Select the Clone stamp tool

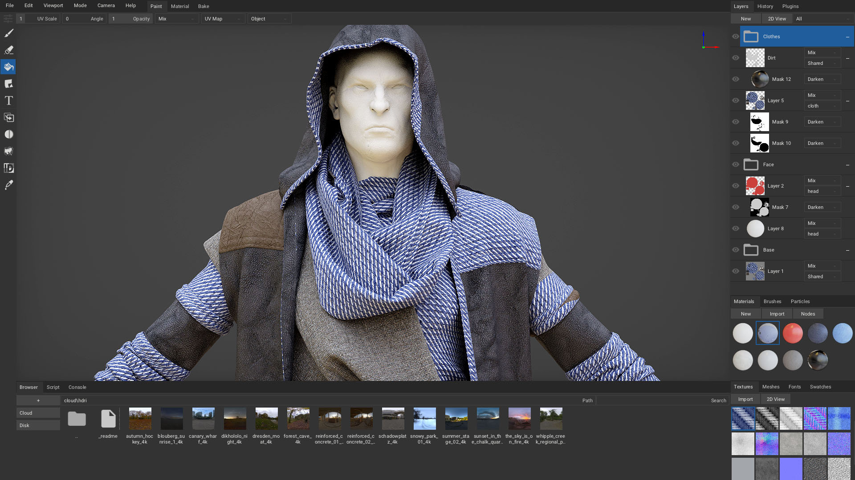point(8,117)
